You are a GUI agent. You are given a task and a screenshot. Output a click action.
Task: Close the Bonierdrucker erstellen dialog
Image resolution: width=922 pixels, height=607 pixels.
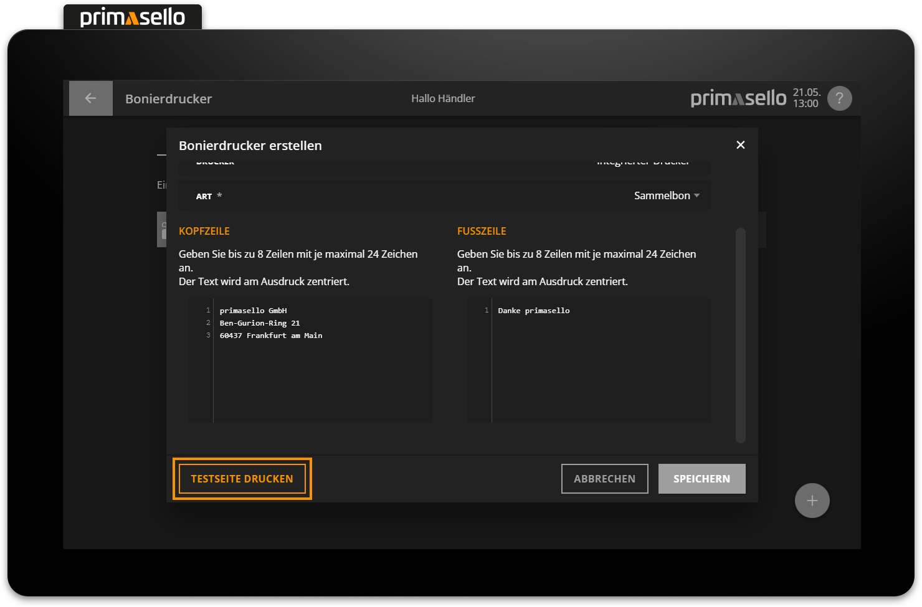tap(740, 145)
